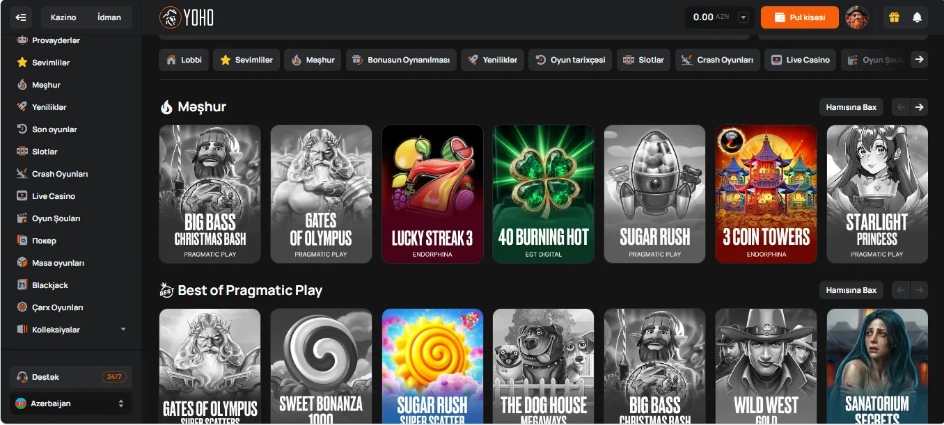Image resolution: width=944 pixels, height=425 pixels.
Task: Open the Sugar Rush Pragmatic Play game
Action: pyautogui.click(x=654, y=194)
